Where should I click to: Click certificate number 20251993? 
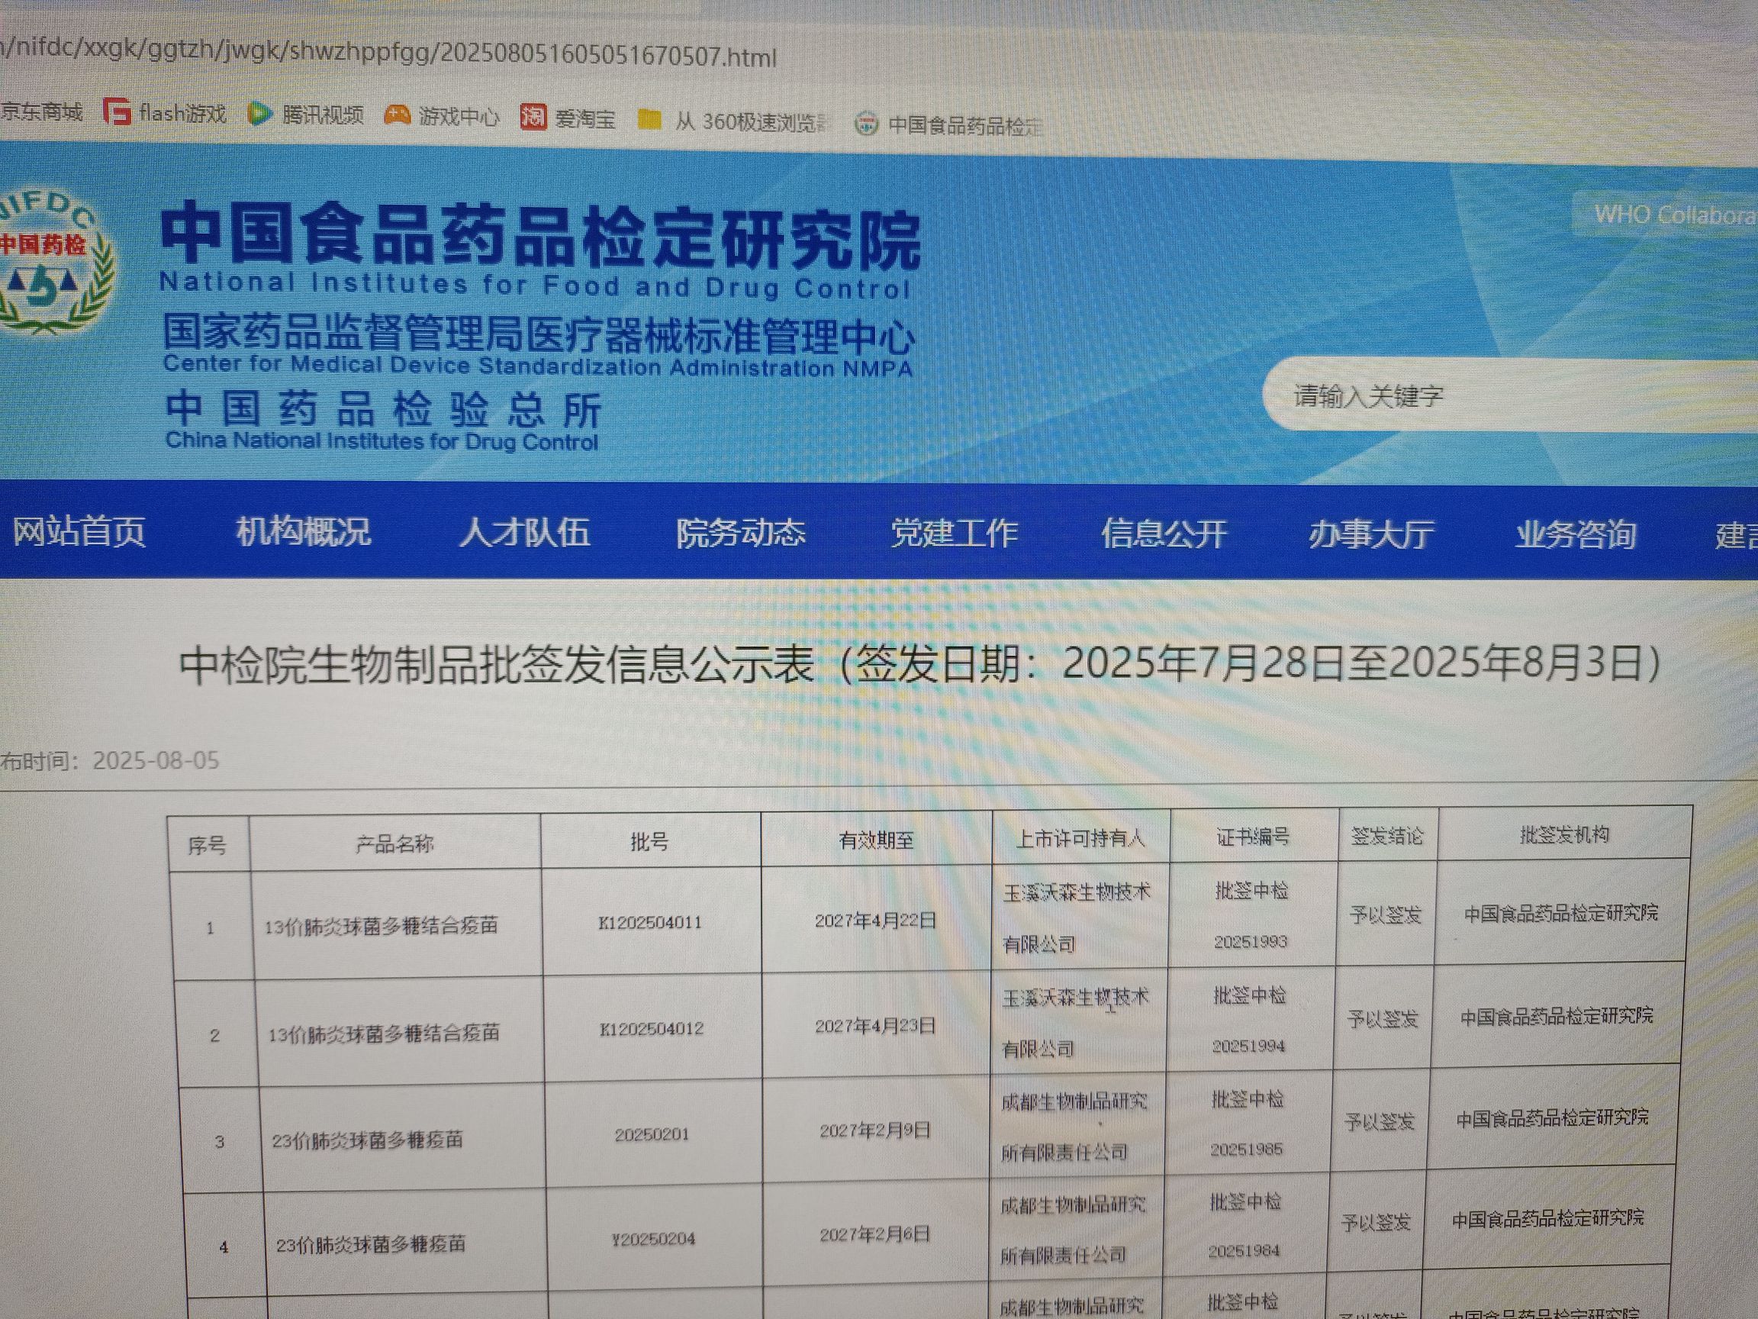click(1250, 941)
